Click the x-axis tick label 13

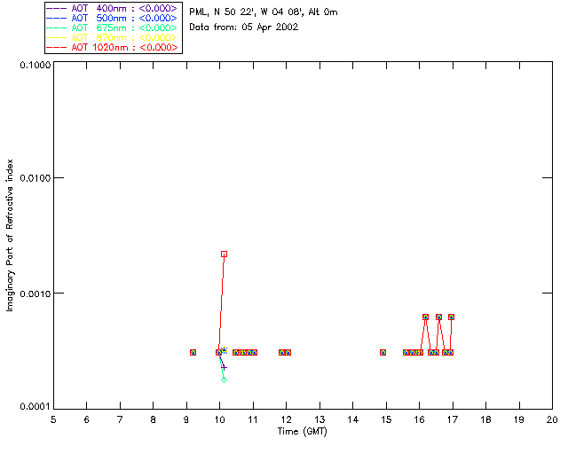pyautogui.click(x=319, y=420)
